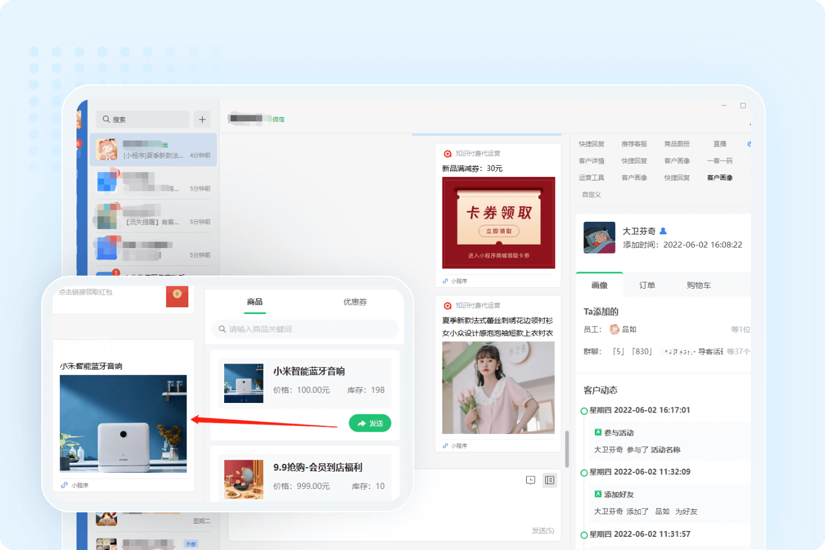Click the side panel notes icon beside the clock icon
Image resolution: width=825 pixels, height=550 pixels.
pyautogui.click(x=549, y=480)
